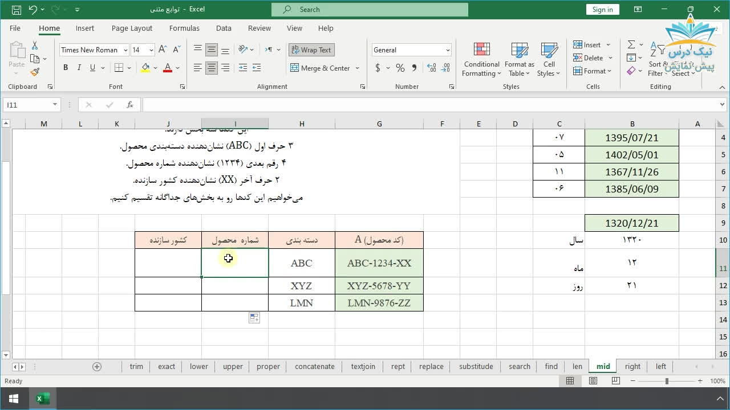Screen dimensions: 730x410
Task: Click the Auto Fill Options icon
Action: 254,318
